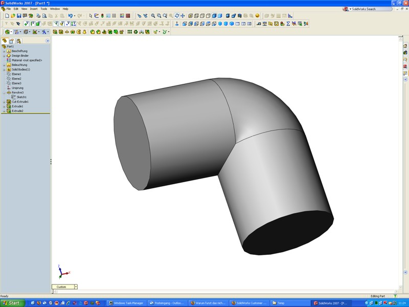
Task: Expand the Extrude1 feature node
Action: (x=4, y=106)
